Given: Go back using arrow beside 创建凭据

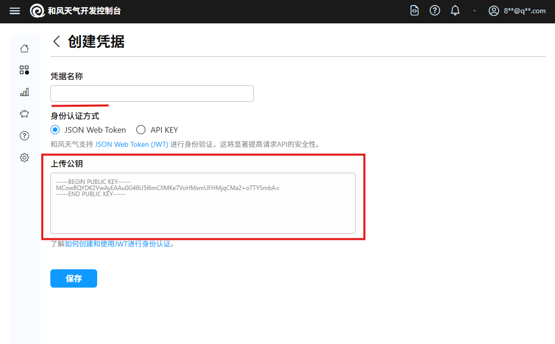Looking at the screenshot, I should 56,42.
